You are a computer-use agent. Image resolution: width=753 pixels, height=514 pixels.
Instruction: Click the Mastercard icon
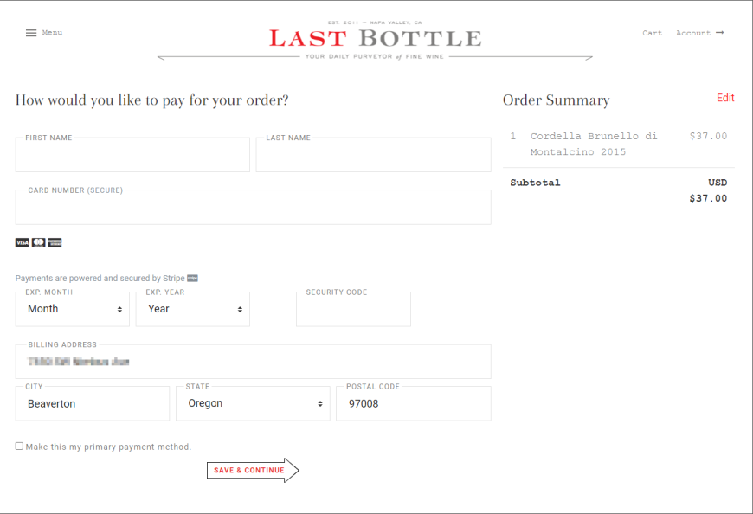pyautogui.click(x=38, y=242)
